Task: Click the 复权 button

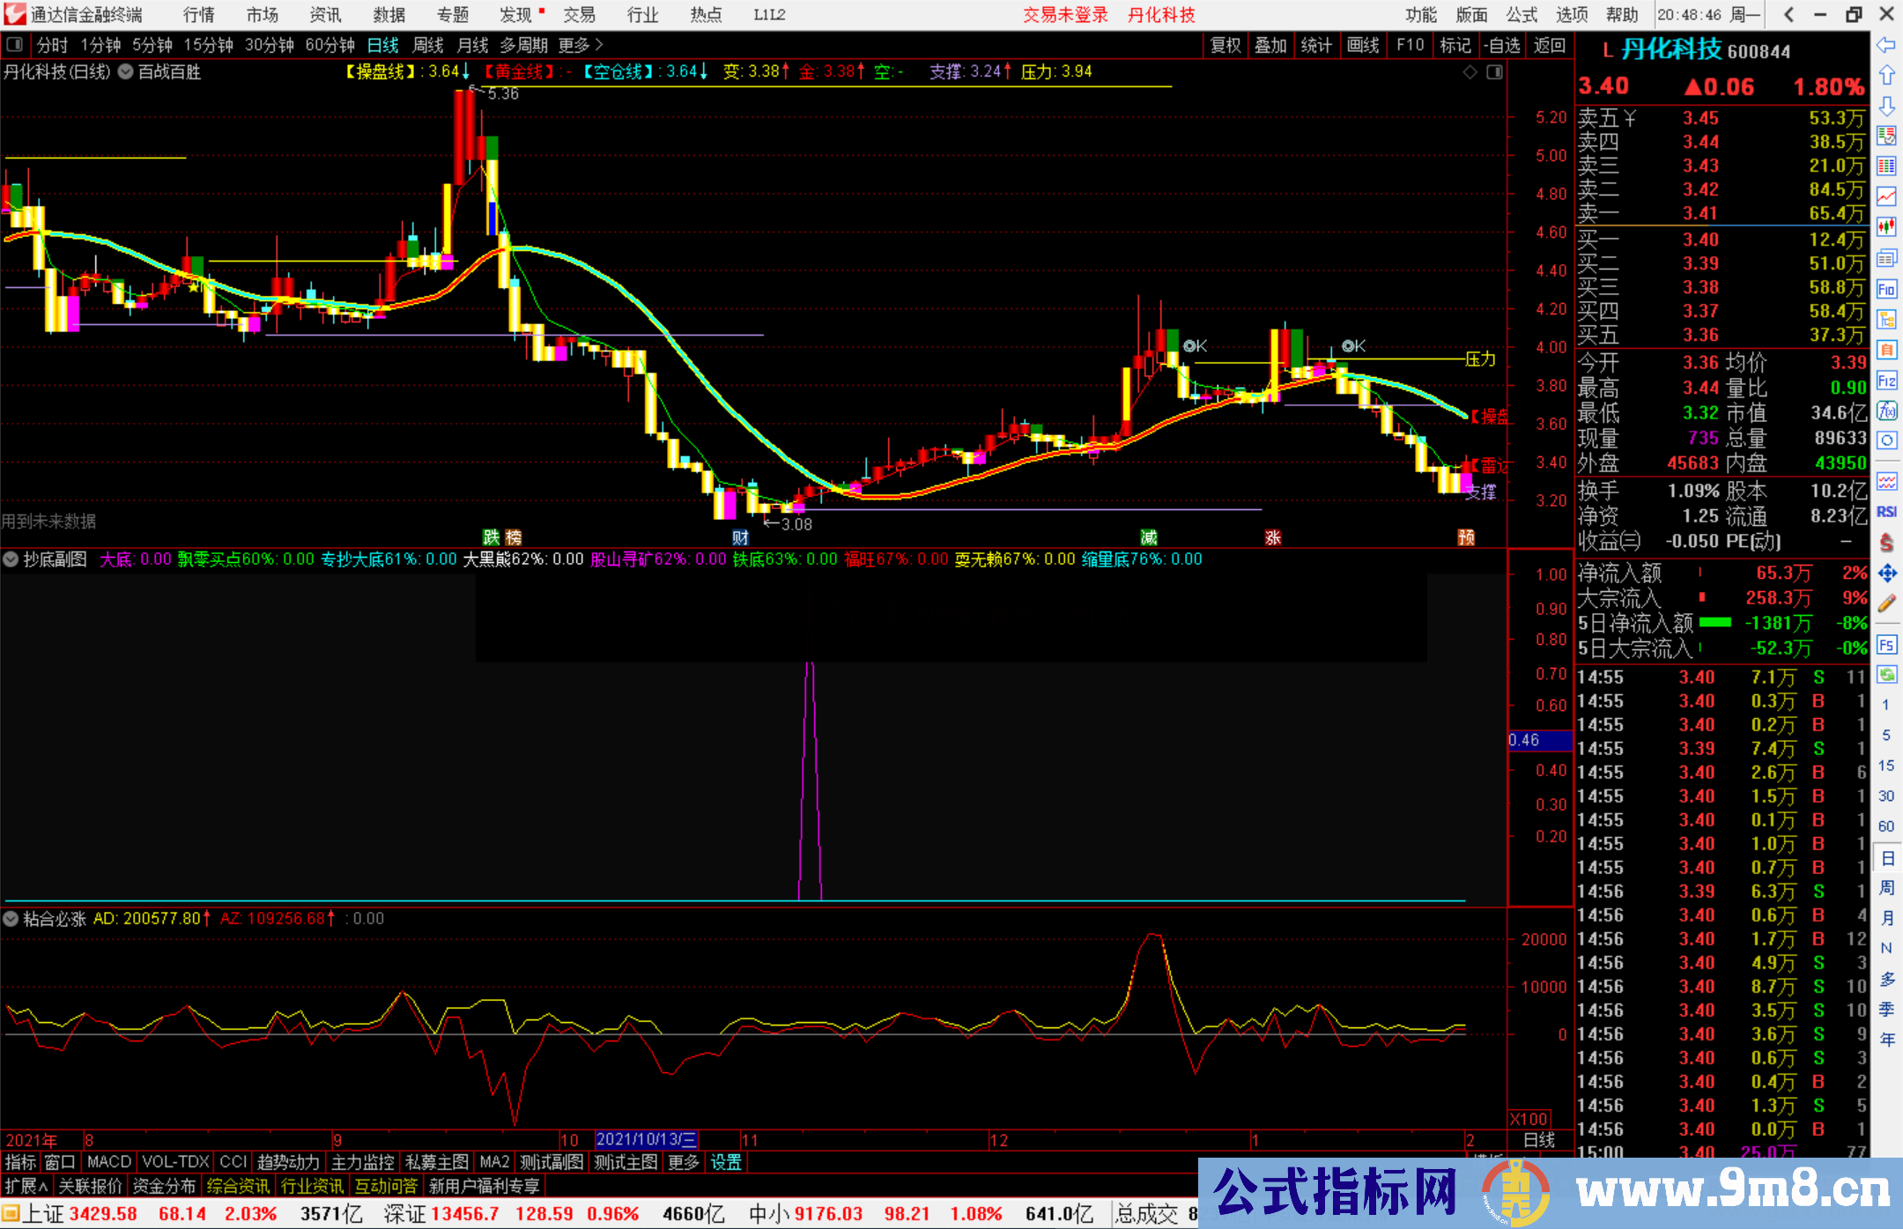Action: pos(1225,45)
